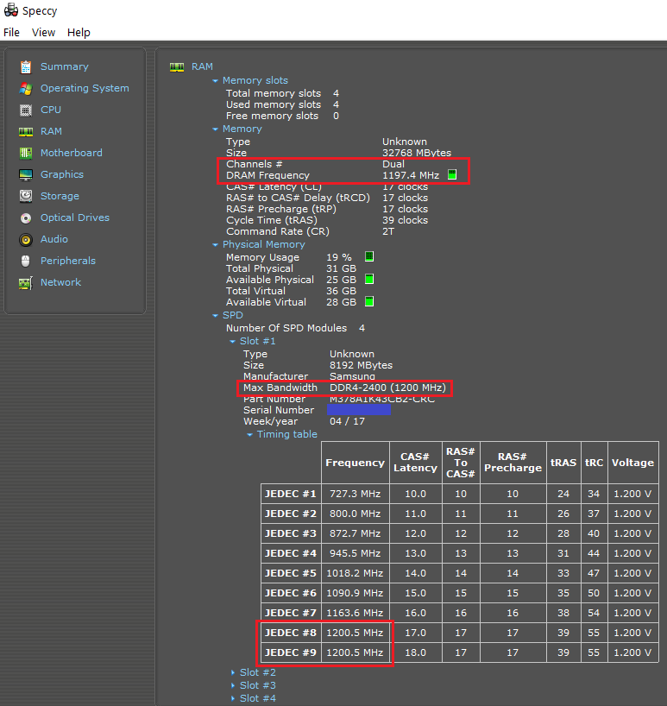Screen dimensions: 667x706
Task: Collapse the SPD group
Action: click(x=215, y=316)
